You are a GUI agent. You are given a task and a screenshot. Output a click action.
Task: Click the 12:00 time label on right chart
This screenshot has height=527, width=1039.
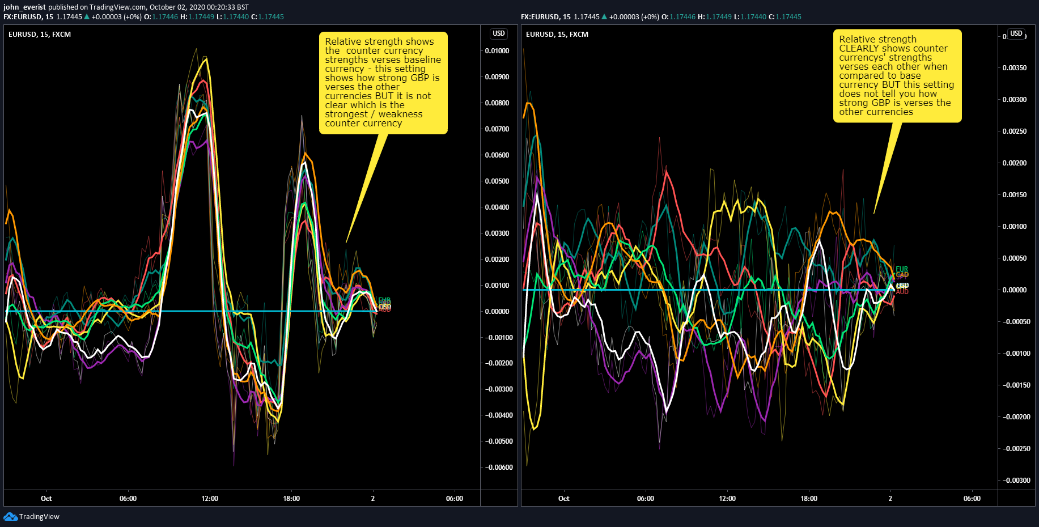point(727,499)
